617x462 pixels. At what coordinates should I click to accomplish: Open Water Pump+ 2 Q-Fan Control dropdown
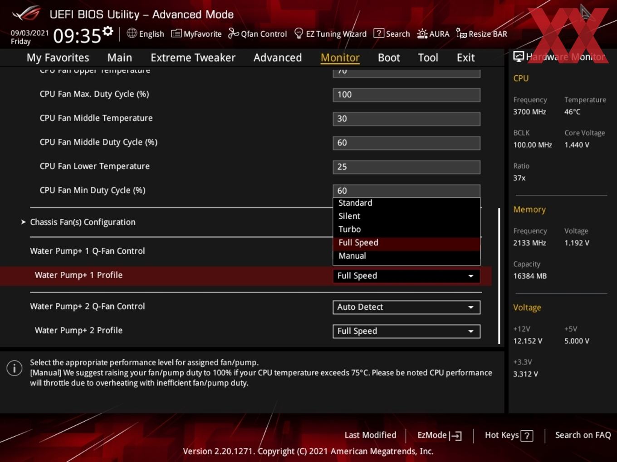click(x=406, y=307)
